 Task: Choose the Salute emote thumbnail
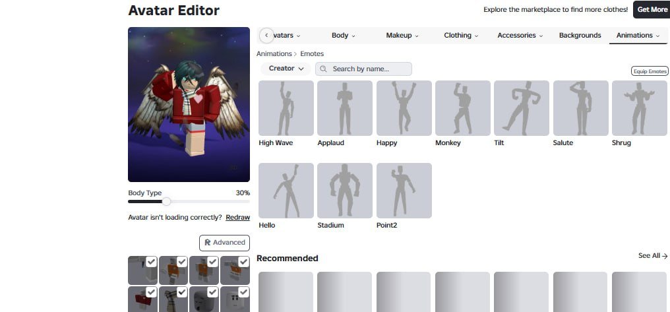(581, 108)
